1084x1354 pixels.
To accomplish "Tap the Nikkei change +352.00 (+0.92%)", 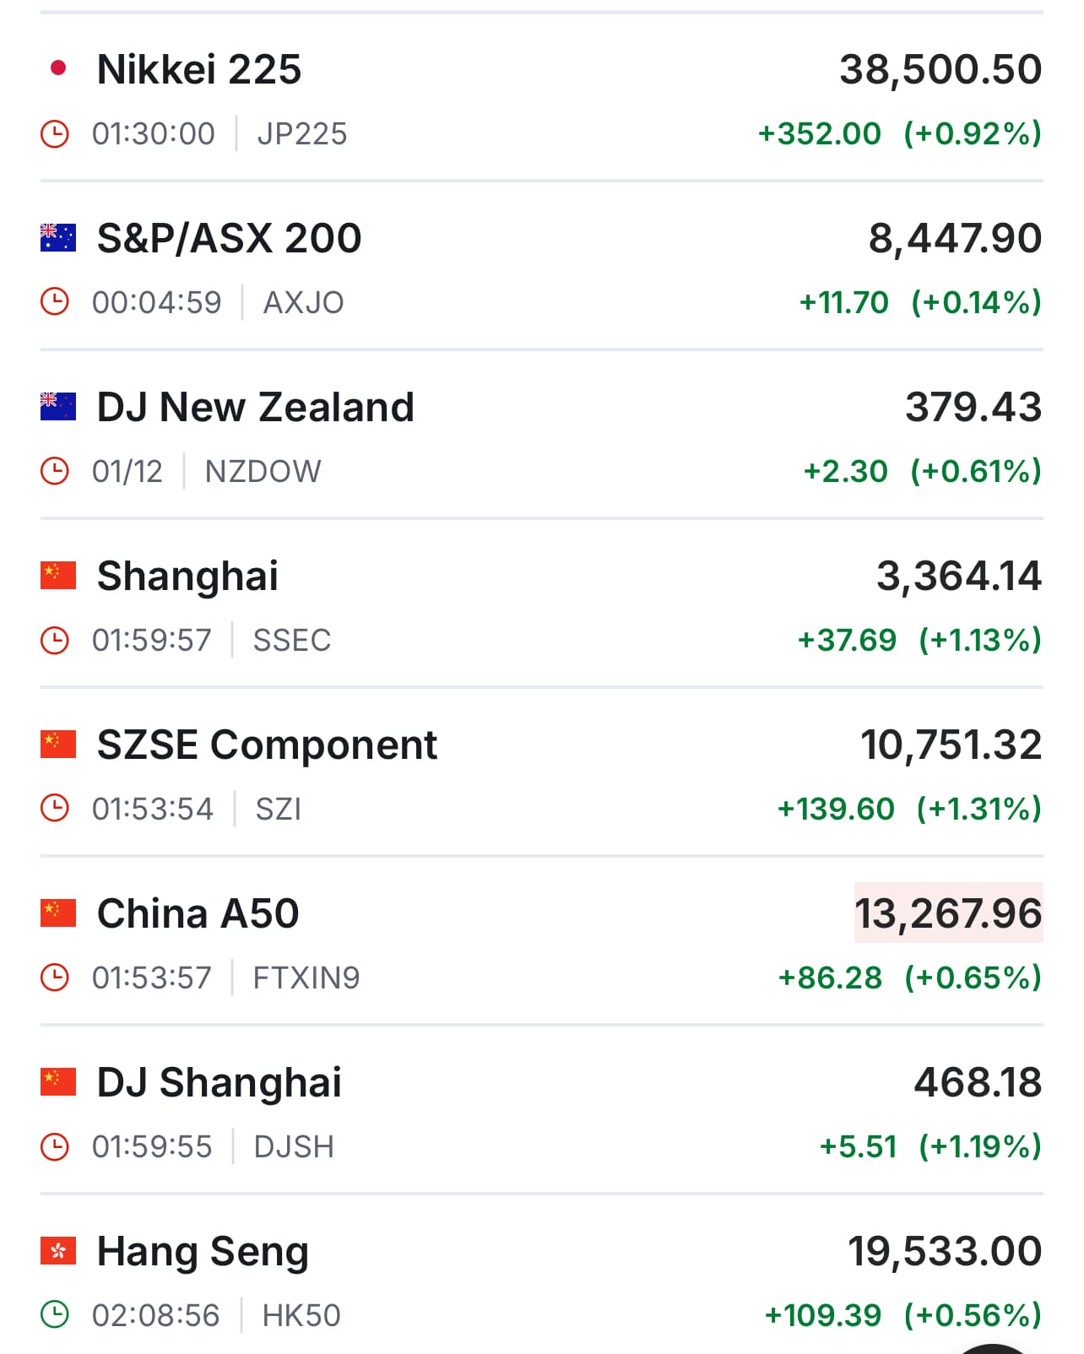I will pos(900,133).
